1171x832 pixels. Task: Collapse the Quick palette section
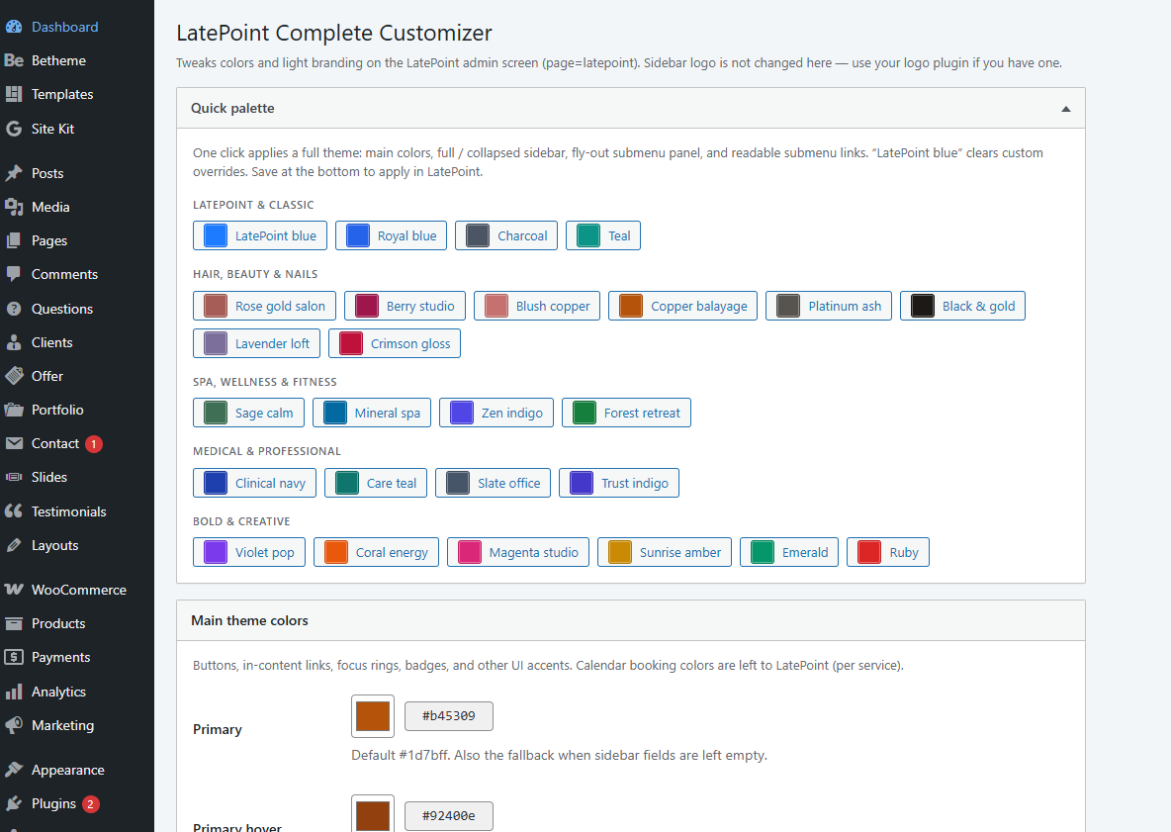(x=1065, y=107)
